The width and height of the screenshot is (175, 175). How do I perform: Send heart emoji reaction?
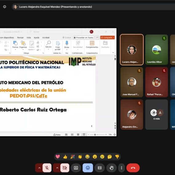(58, 157)
